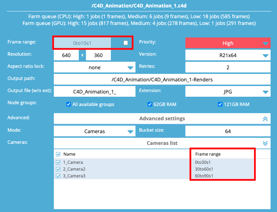Edit the resolution height field 360

[x=98, y=55]
